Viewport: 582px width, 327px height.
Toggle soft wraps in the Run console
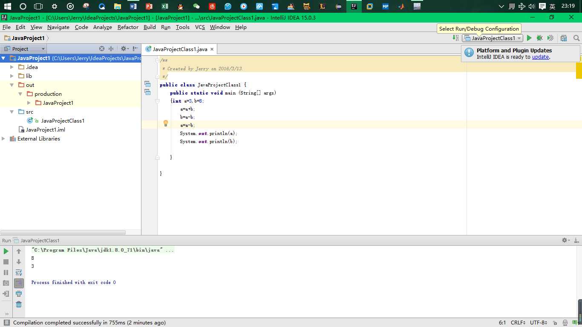[19, 272]
